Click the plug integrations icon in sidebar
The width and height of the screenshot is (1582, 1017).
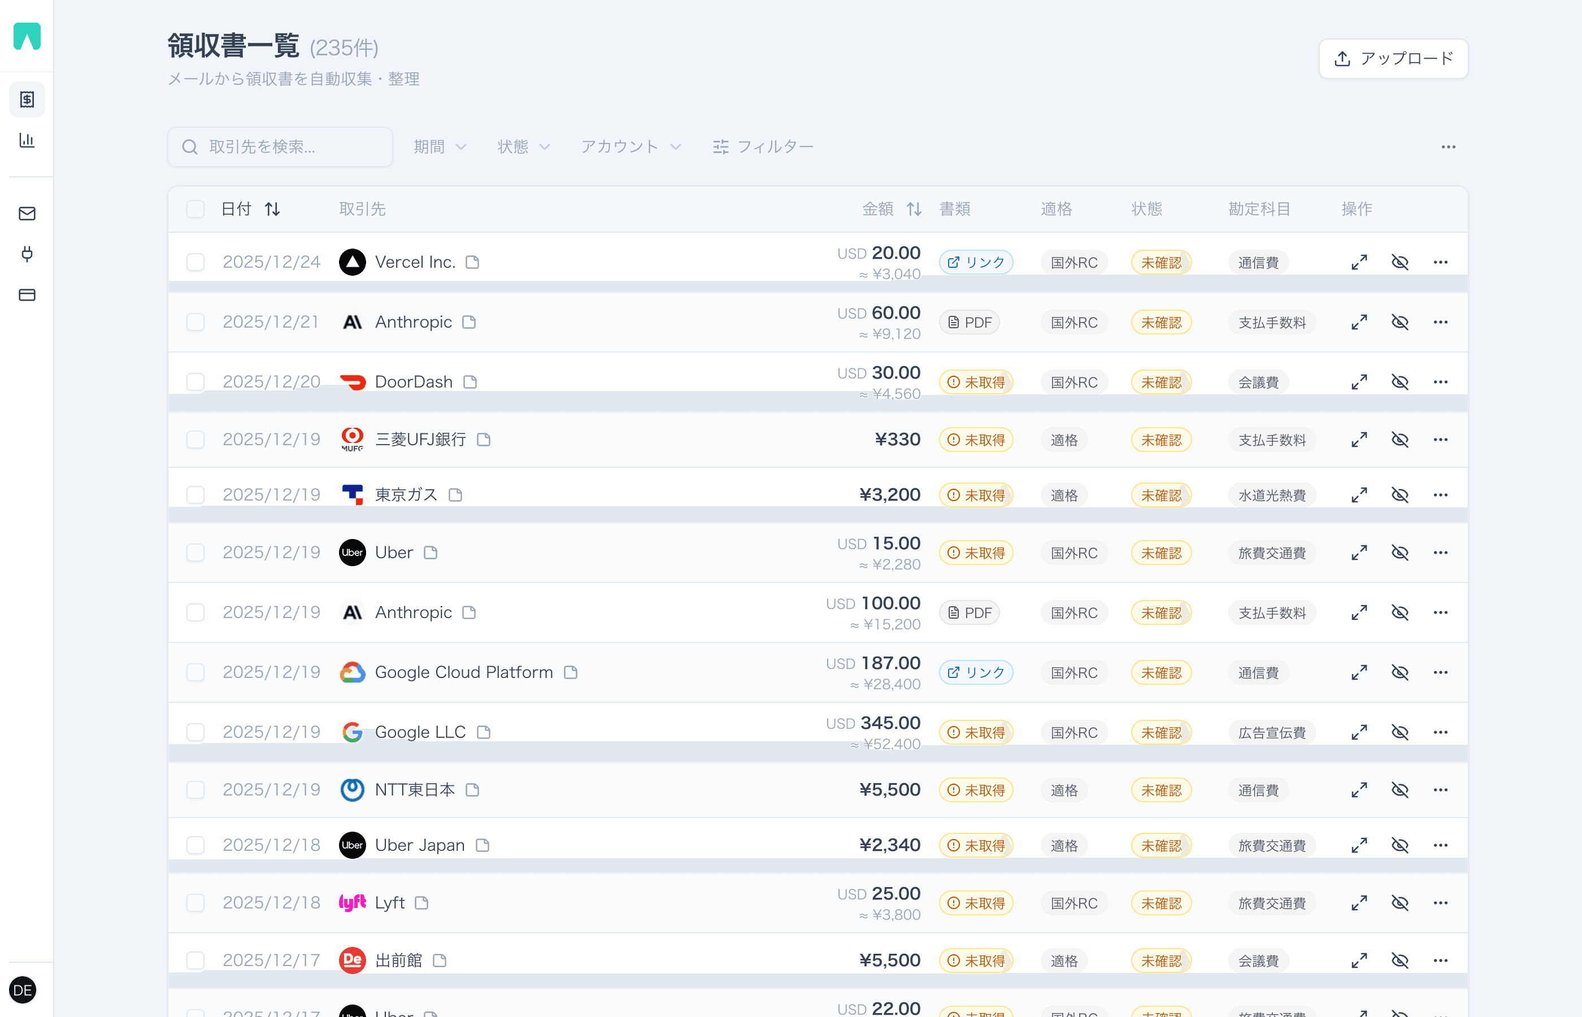pyautogui.click(x=27, y=254)
